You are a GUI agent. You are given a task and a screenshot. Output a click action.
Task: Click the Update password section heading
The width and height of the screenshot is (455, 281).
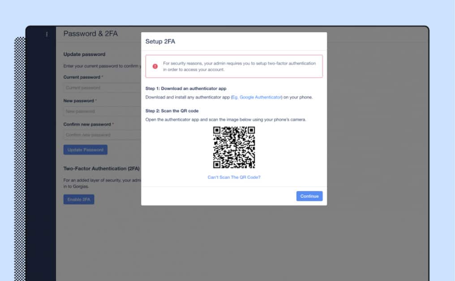tap(84, 54)
